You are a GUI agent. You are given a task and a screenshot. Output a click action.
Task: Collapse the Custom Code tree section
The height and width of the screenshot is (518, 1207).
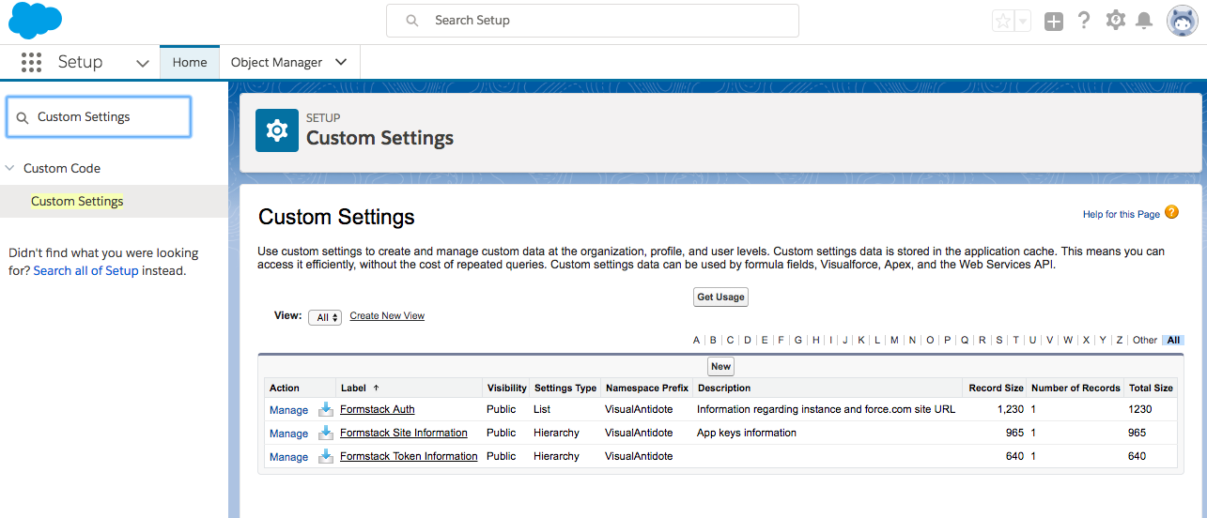point(10,169)
